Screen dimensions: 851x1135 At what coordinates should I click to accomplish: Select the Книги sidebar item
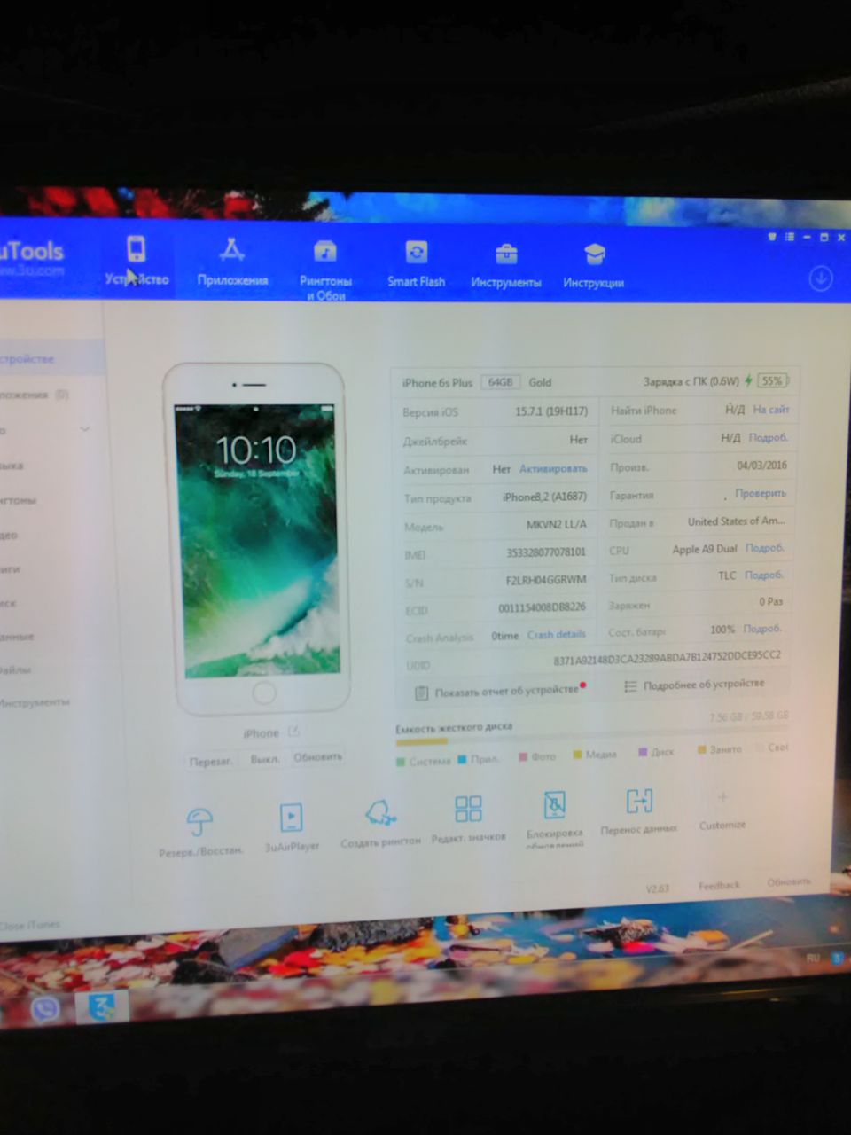click(11, 569)
